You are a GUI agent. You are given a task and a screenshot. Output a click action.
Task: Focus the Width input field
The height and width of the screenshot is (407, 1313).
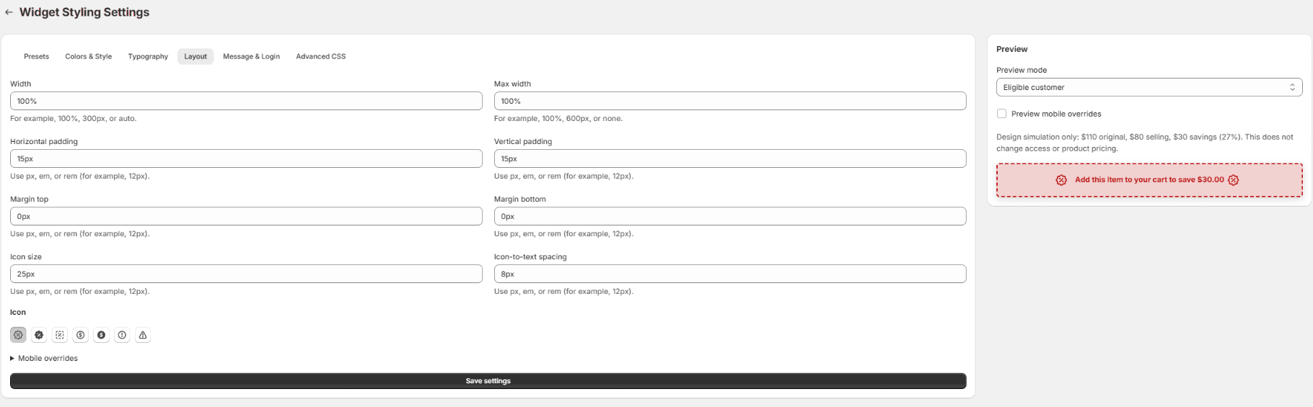click(x=246, y=101)
